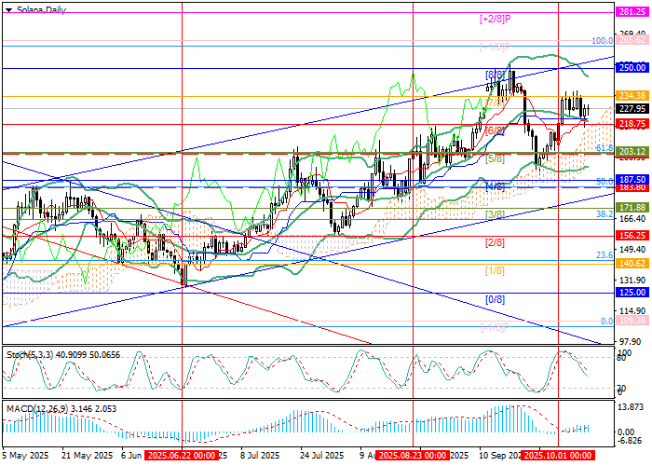The image size is (652, 466).
Task: Click the [+2/8]P Murrey level label
Action: [x=495, y=19]
